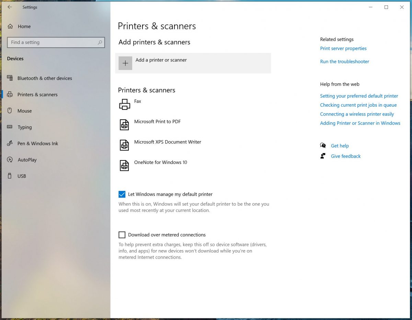Select the OneNote for Windows 10 icon

[125, 165]
